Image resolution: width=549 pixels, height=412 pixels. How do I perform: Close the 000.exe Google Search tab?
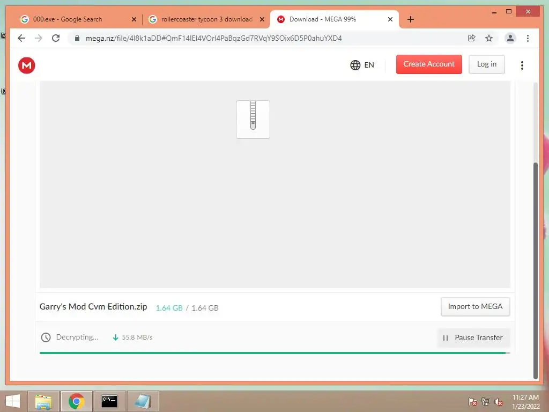[x=133, y=20]
